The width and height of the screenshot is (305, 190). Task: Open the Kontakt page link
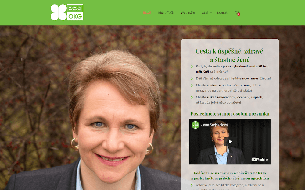point(223,12)
